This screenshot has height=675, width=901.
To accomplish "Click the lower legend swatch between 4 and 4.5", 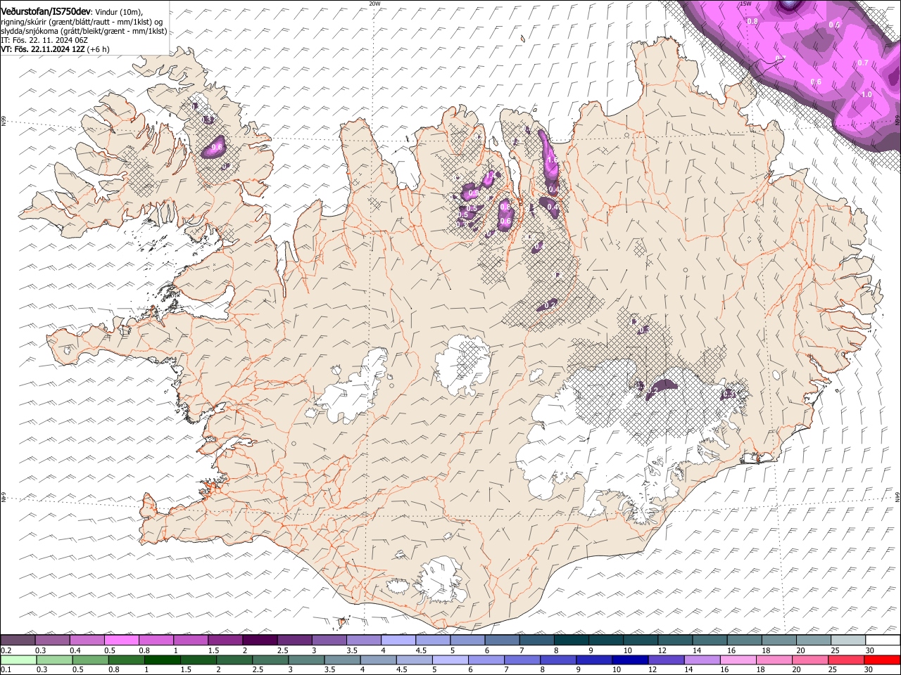I will (378, 660).
